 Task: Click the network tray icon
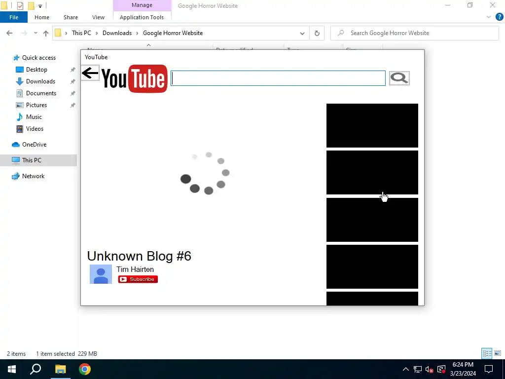click(418, 369)
